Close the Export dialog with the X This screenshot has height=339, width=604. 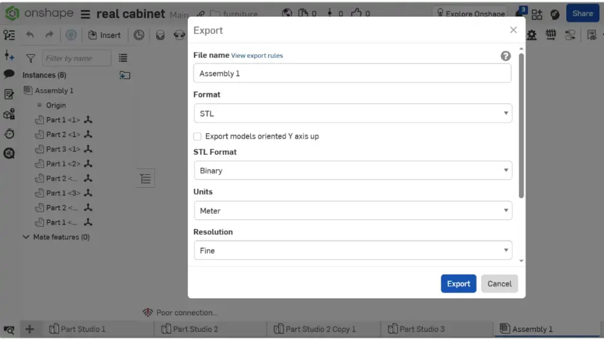point(513,30)
